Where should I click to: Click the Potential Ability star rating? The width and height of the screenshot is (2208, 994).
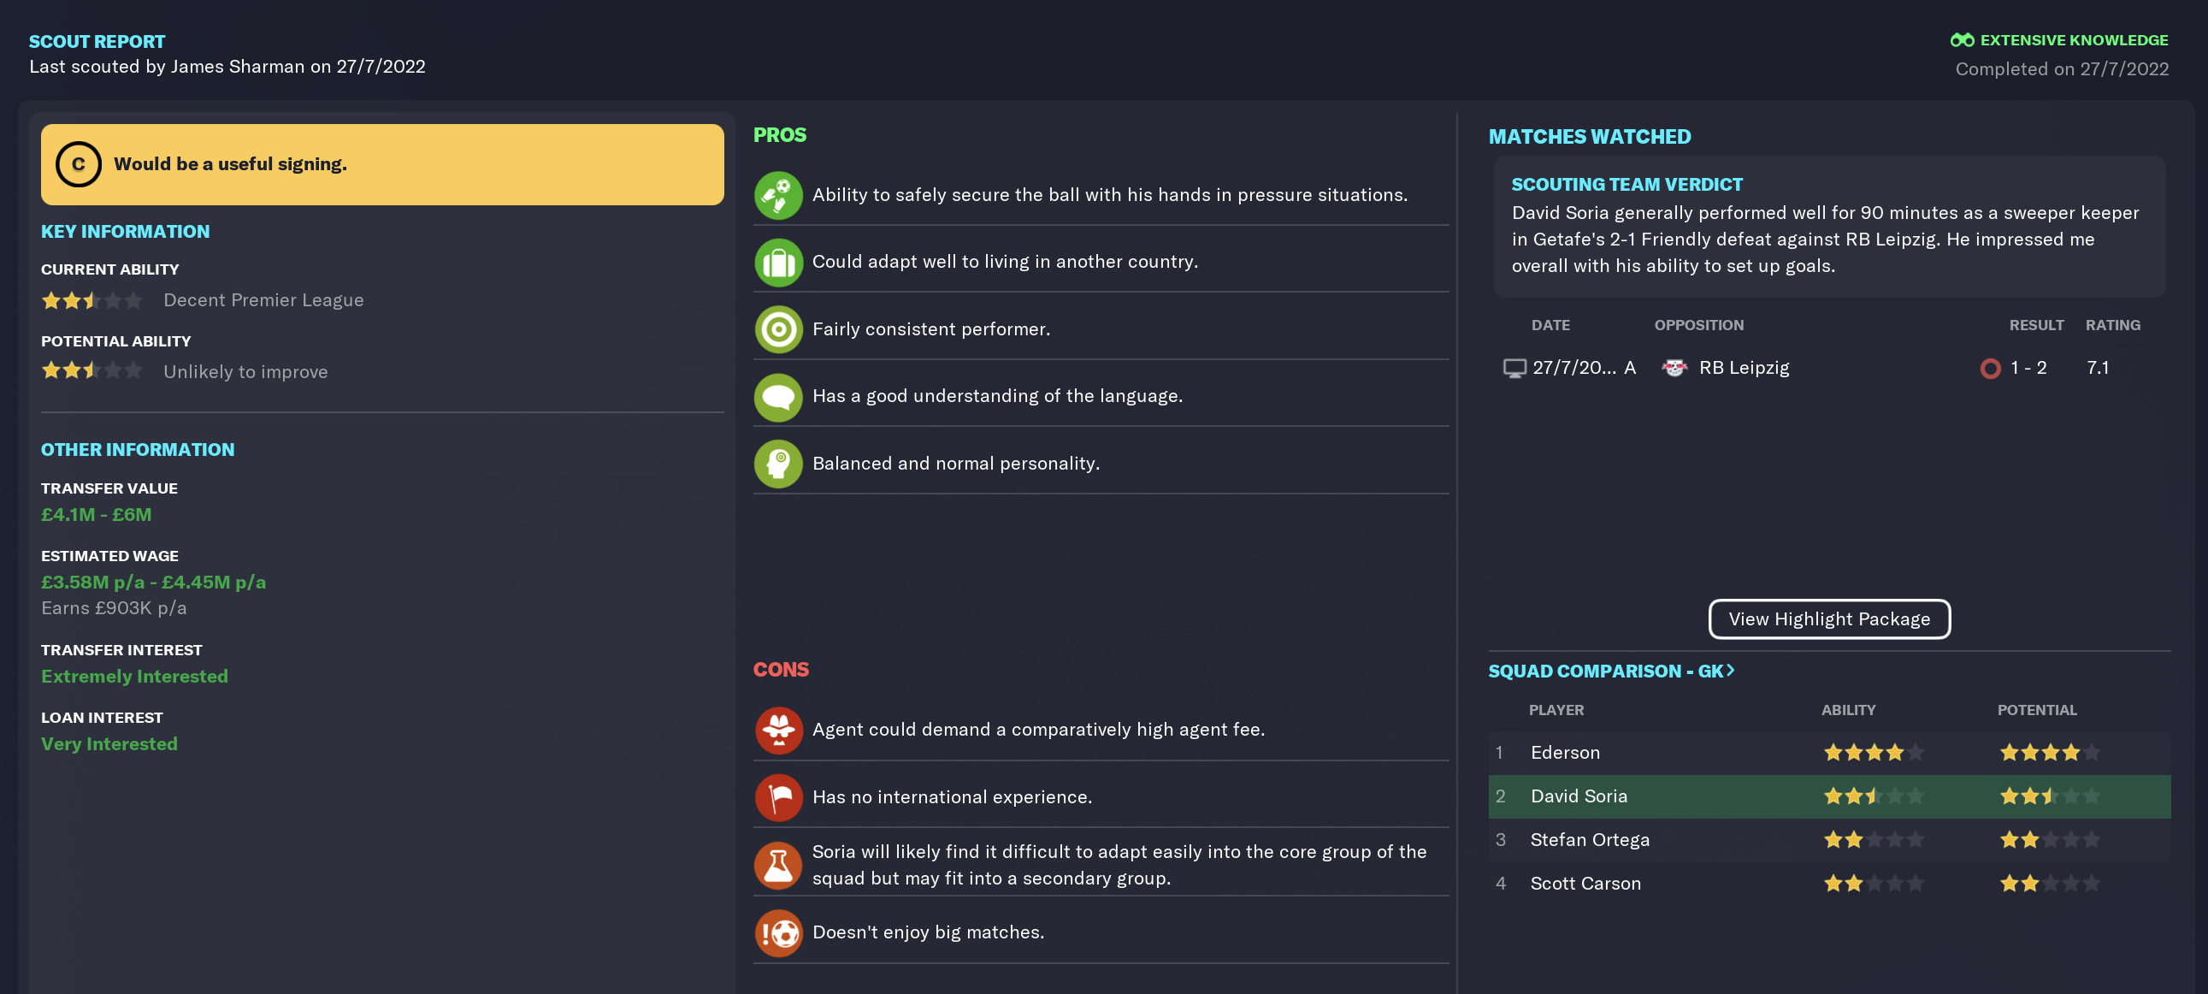[x=92, y=371]
